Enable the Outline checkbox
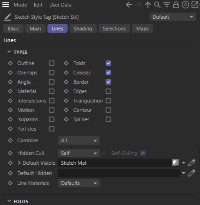200x205 pixels. coord(52,63)
